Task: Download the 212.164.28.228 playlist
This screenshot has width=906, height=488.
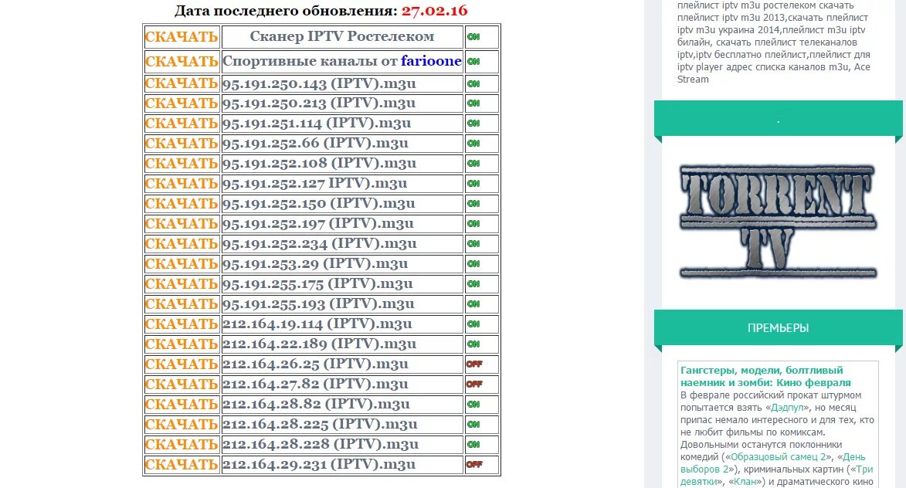Action: 182,445
